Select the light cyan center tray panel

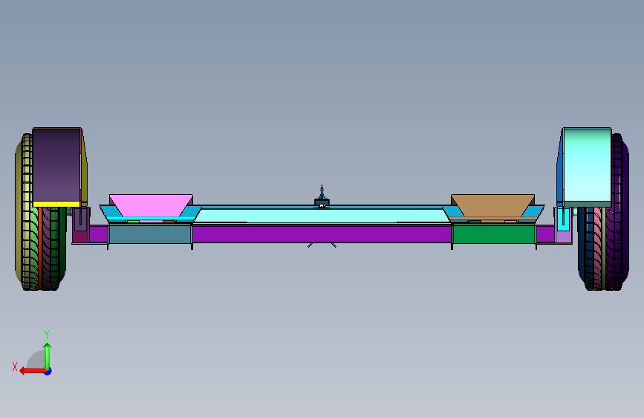(322, 215)
